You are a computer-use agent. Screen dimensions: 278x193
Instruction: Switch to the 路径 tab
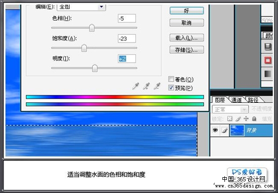[x=253, y=100]
